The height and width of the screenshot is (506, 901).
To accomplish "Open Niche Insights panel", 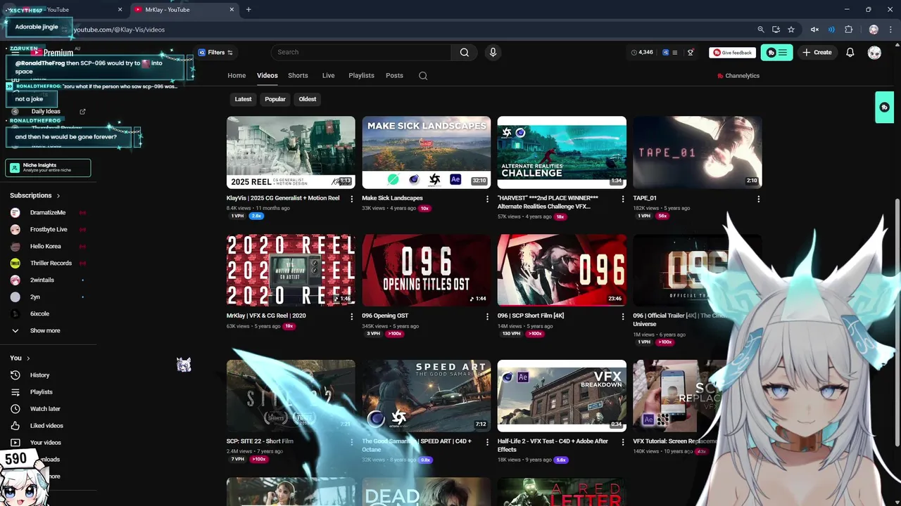I will [x=48, y=168].
